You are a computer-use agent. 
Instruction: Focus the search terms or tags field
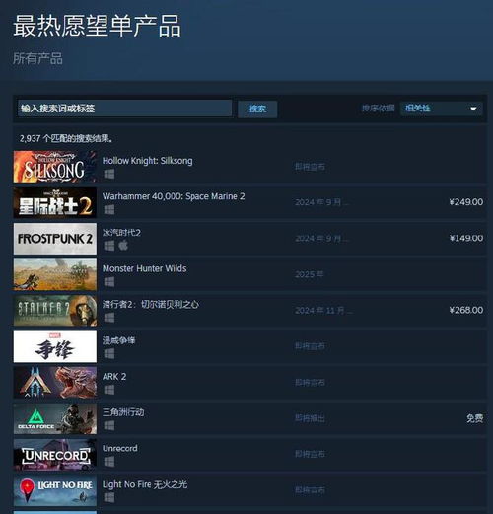pos(125,109)
